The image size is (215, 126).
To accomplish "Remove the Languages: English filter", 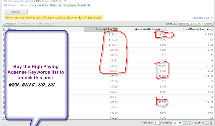I will coord(89,5).
